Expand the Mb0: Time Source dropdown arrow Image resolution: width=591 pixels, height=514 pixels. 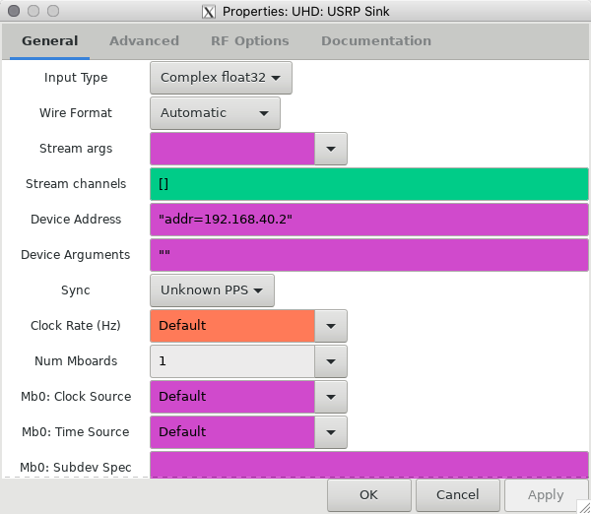tap(331, 432)
